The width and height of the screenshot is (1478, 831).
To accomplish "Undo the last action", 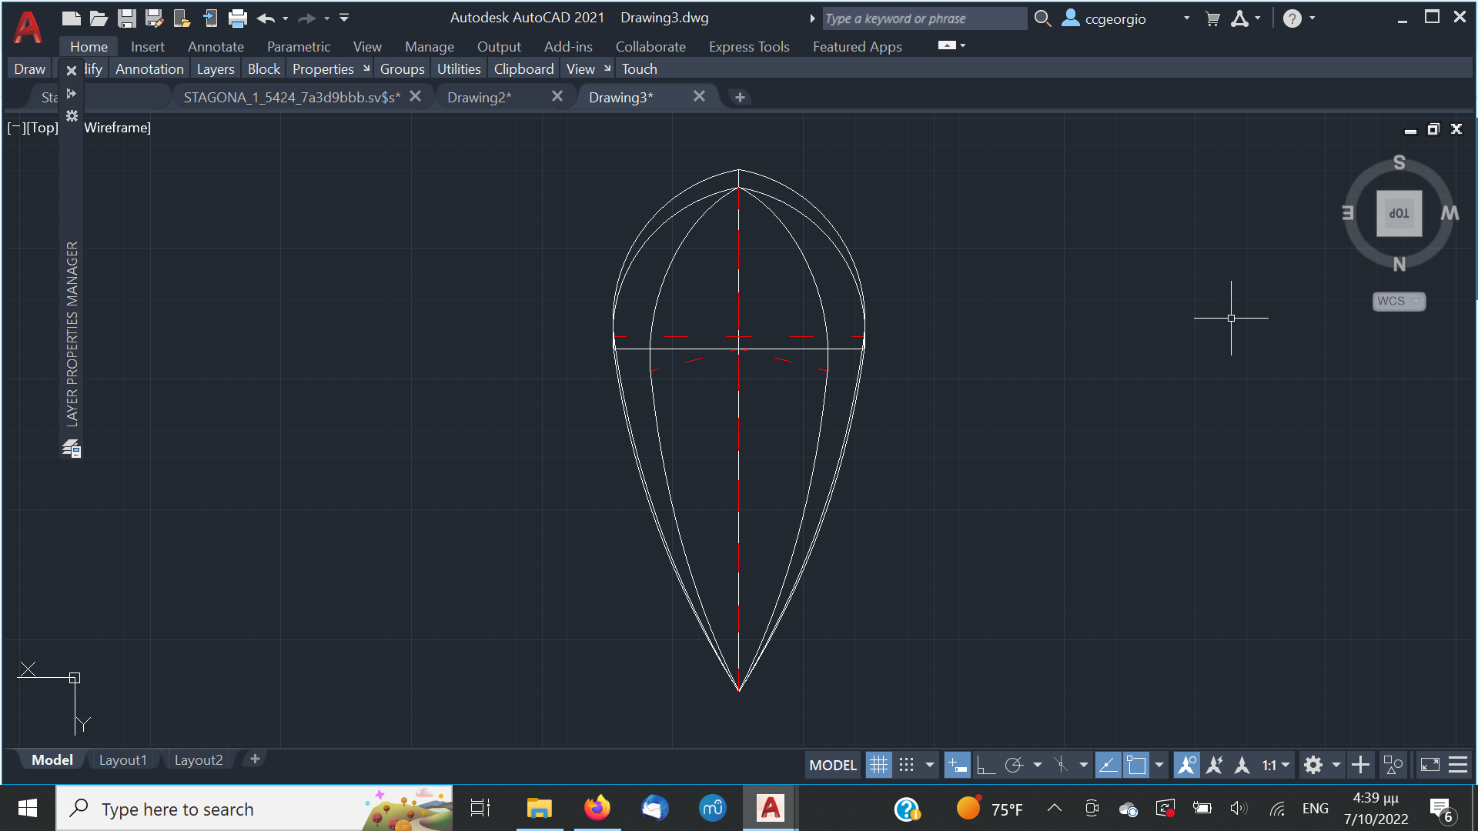I will point(266,18).
